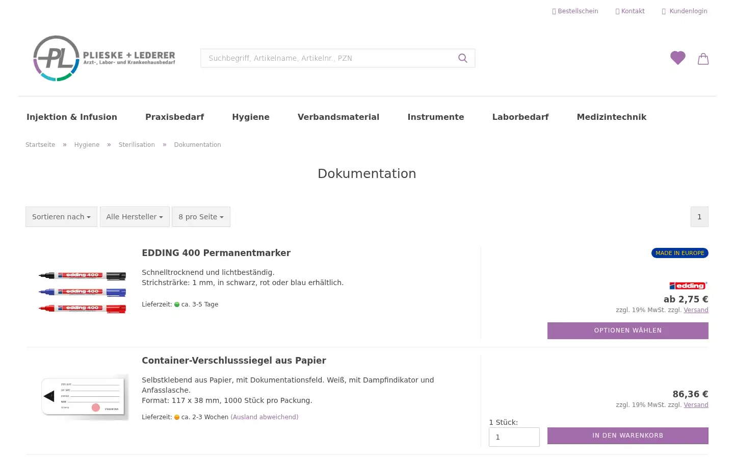Click In den Warenkorb button
Viewport: 734px width, 459px height.
click(628, 436)
